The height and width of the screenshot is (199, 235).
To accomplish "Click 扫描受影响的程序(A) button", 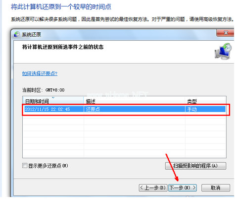I will (195, 166).
